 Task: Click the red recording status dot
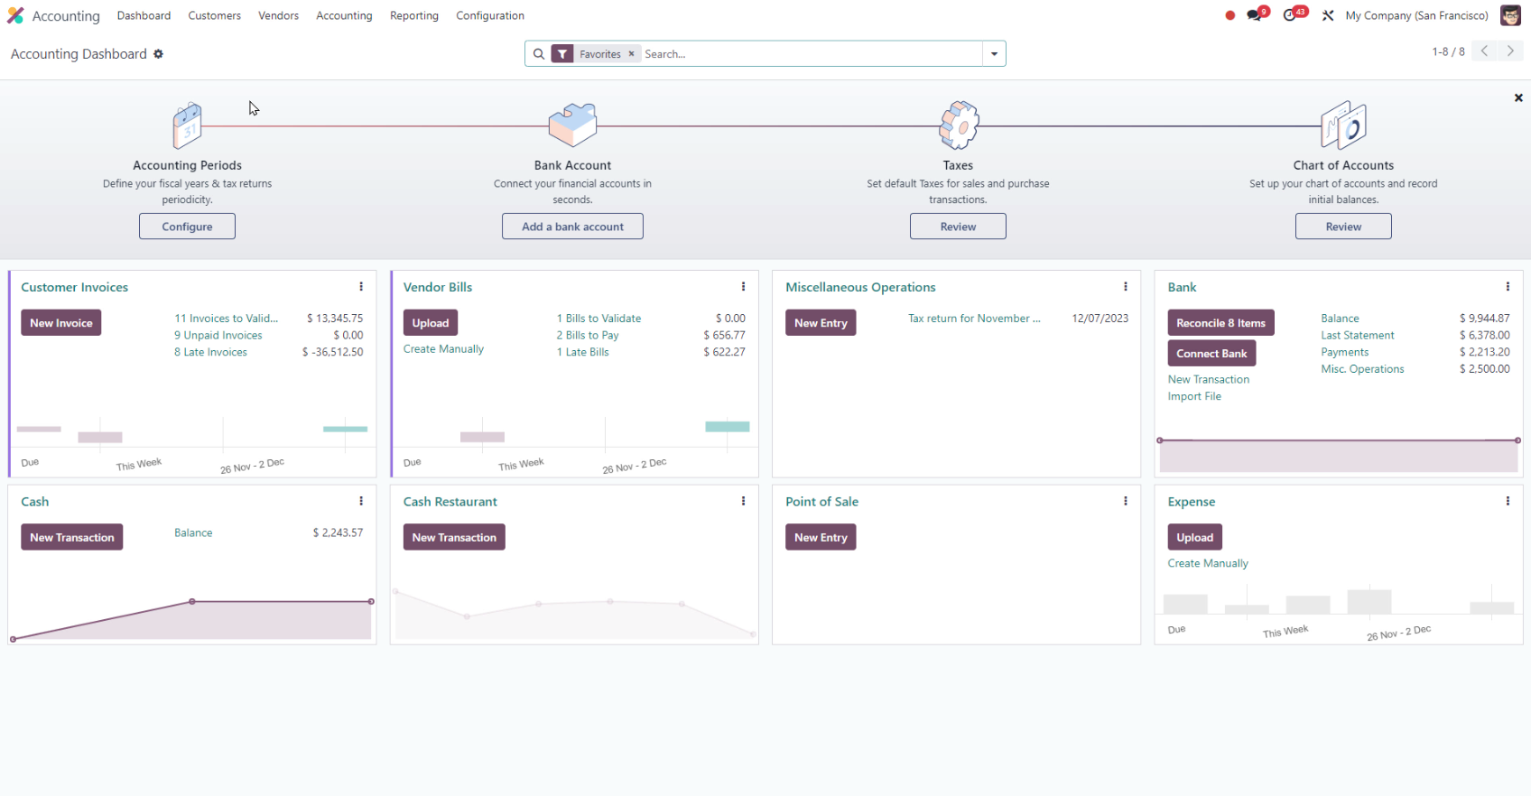coord(1229,15)
